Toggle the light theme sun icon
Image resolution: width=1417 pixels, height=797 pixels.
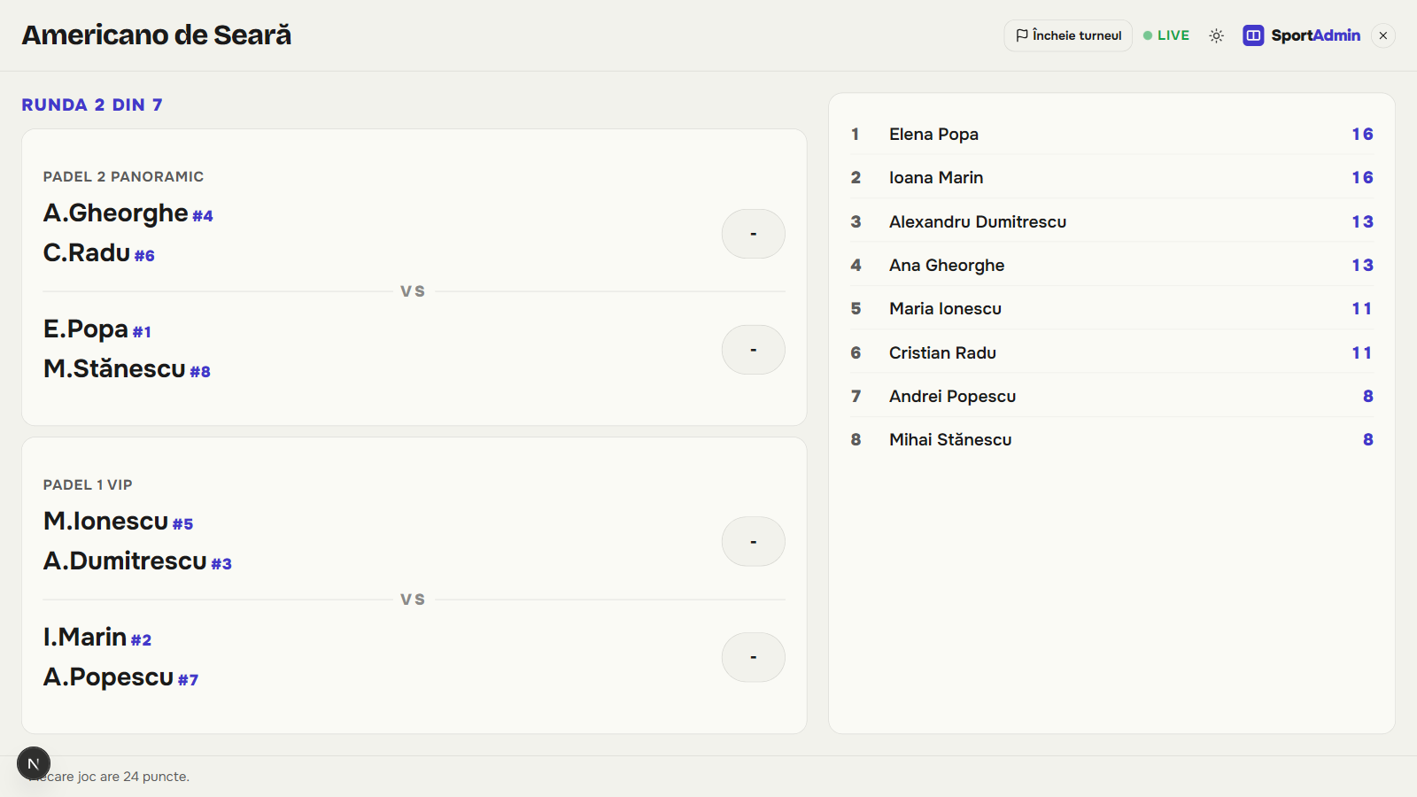tap(1216, 35)
